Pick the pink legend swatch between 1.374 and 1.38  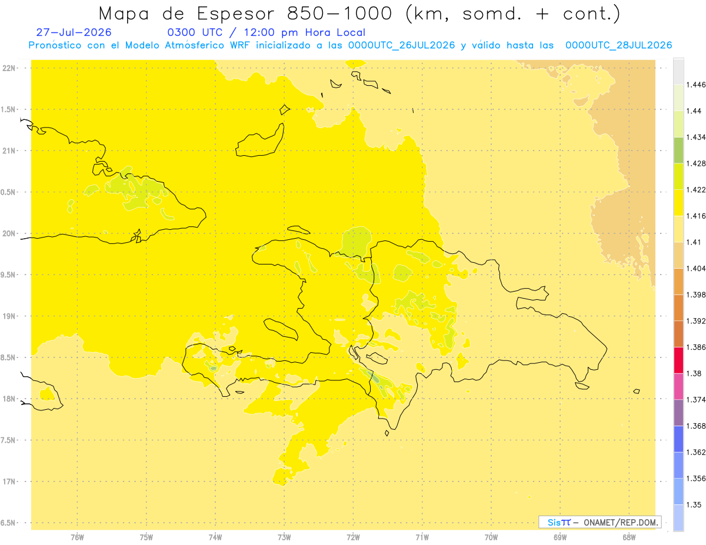[x=678, y=386]
